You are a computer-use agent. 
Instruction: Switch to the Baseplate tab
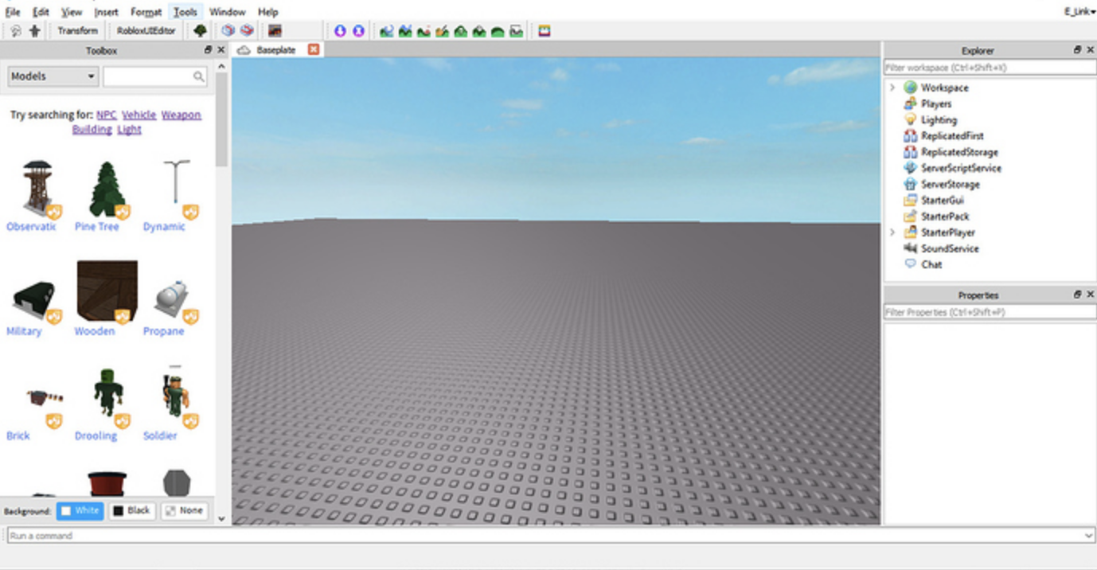(275, 49)
